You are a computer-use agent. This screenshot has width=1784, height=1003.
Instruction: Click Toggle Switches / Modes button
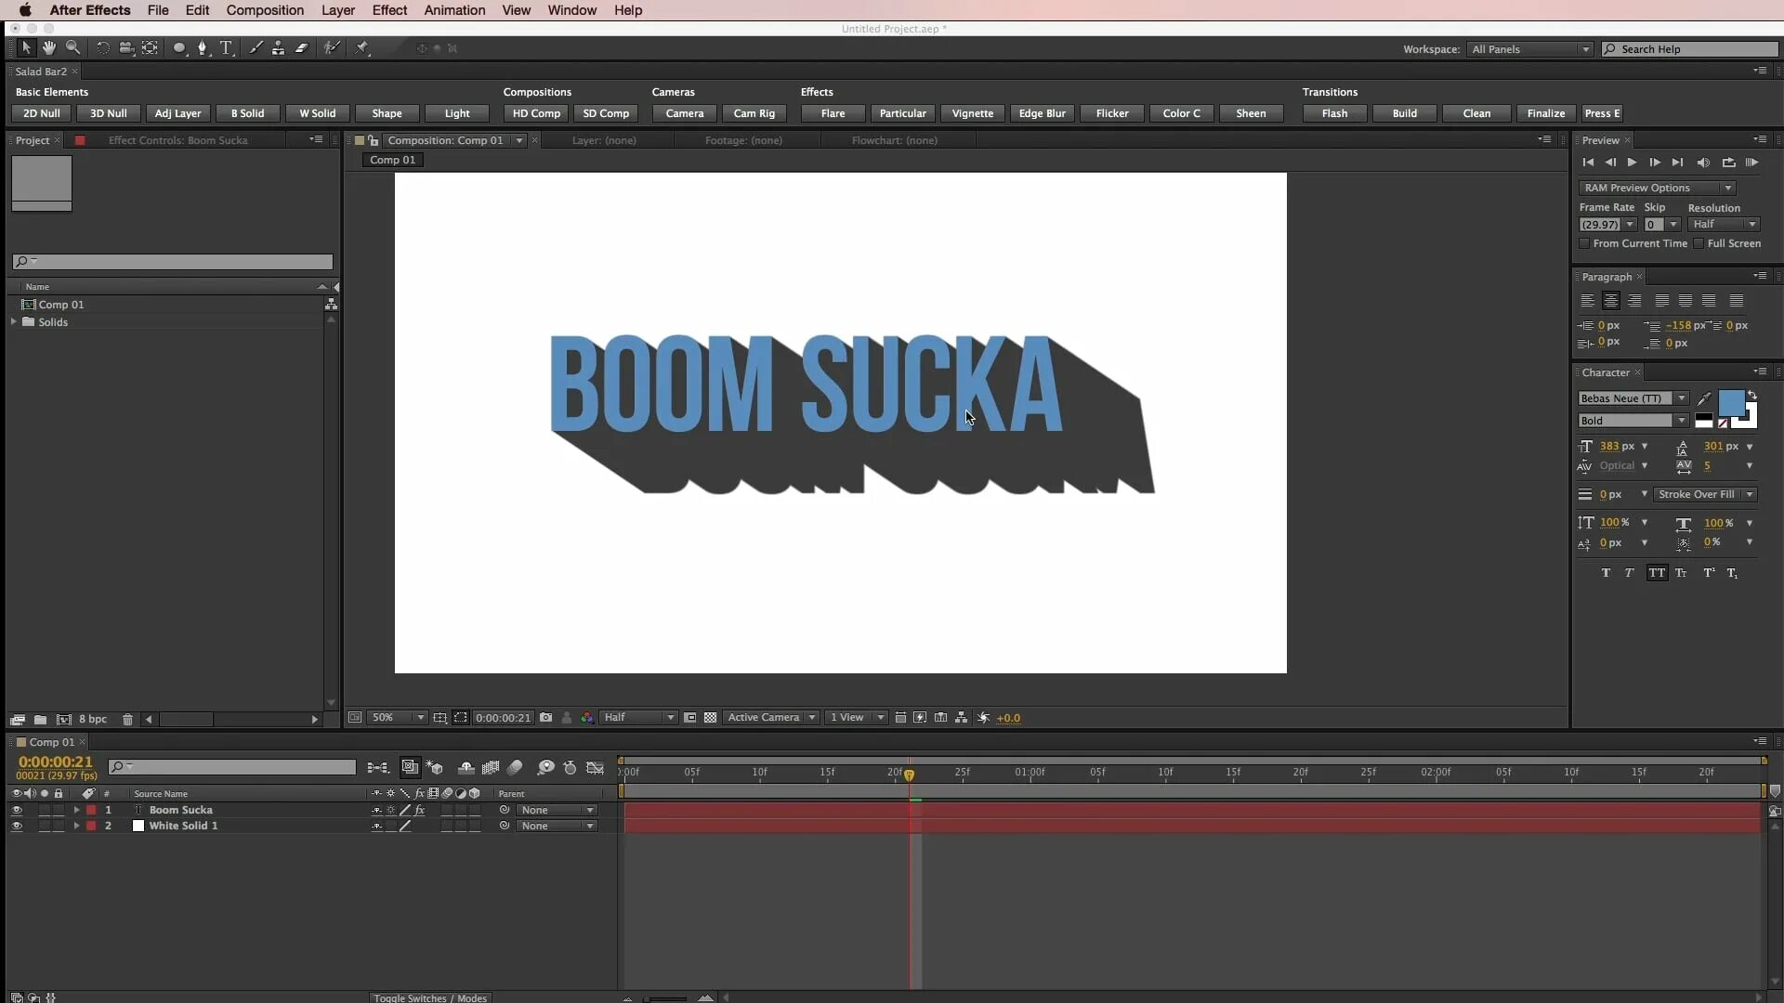point(430,996)
